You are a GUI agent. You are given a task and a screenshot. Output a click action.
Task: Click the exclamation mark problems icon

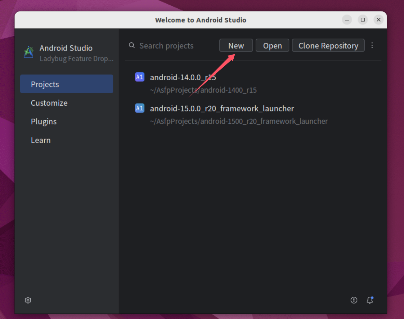(354, 300)
